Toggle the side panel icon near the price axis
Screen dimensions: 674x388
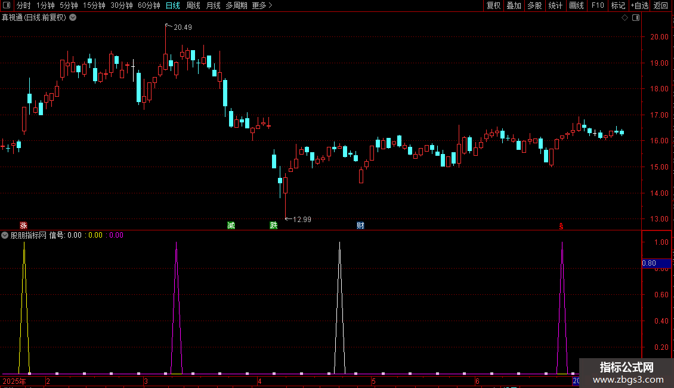click(636, 18)
